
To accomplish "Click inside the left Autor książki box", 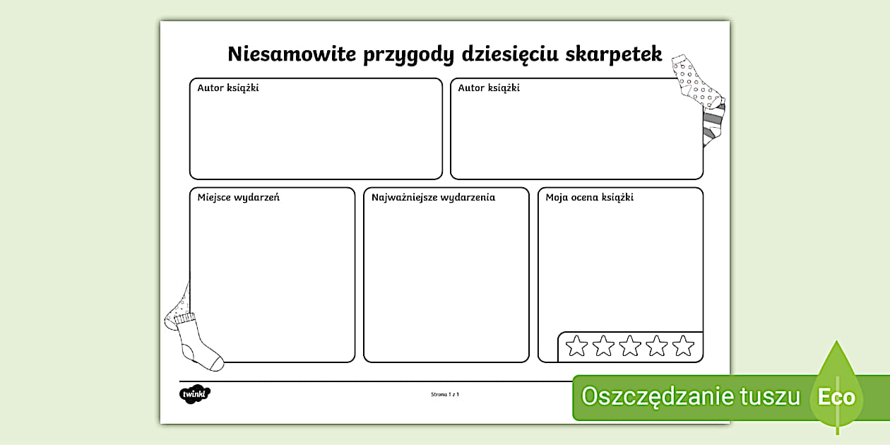I will point(316,134).
